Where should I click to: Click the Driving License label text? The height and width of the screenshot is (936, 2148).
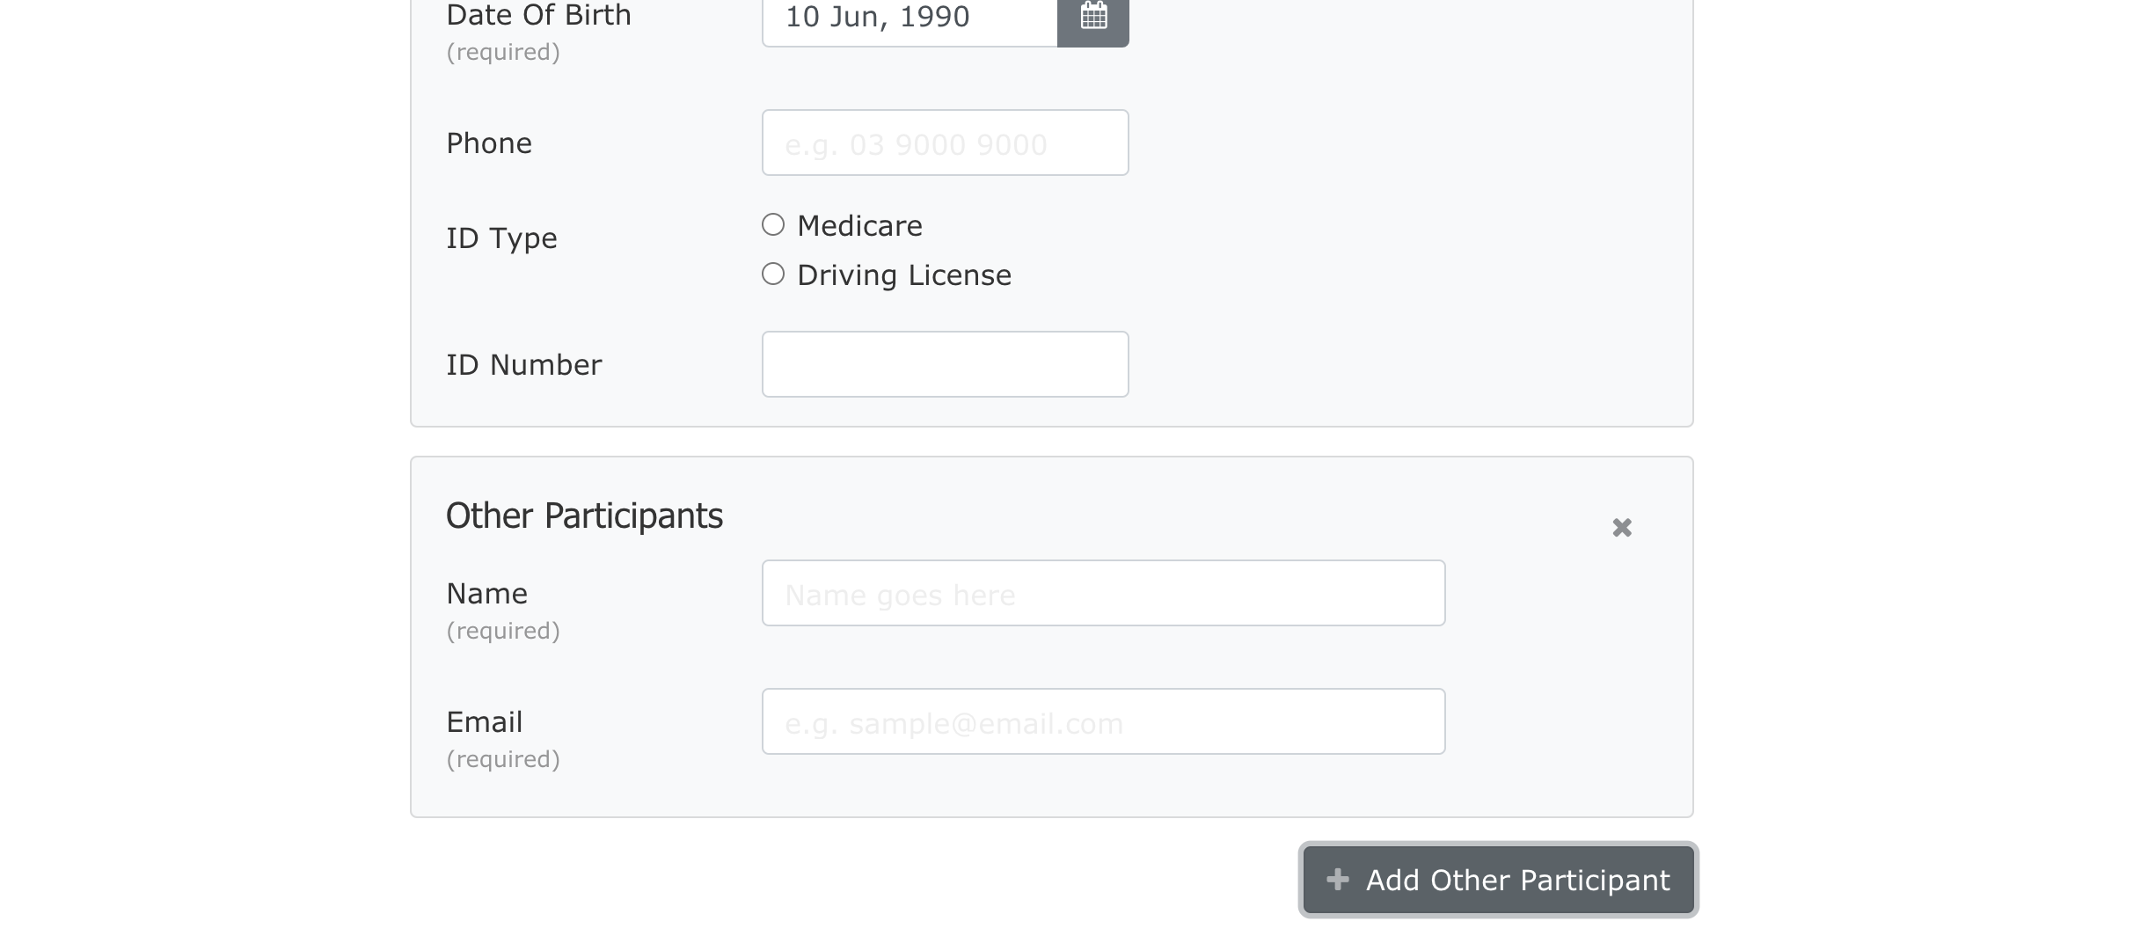point(903,275)
